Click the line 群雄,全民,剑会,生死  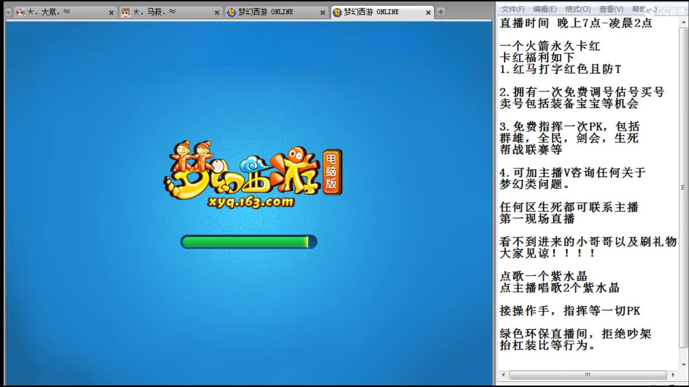569,138
